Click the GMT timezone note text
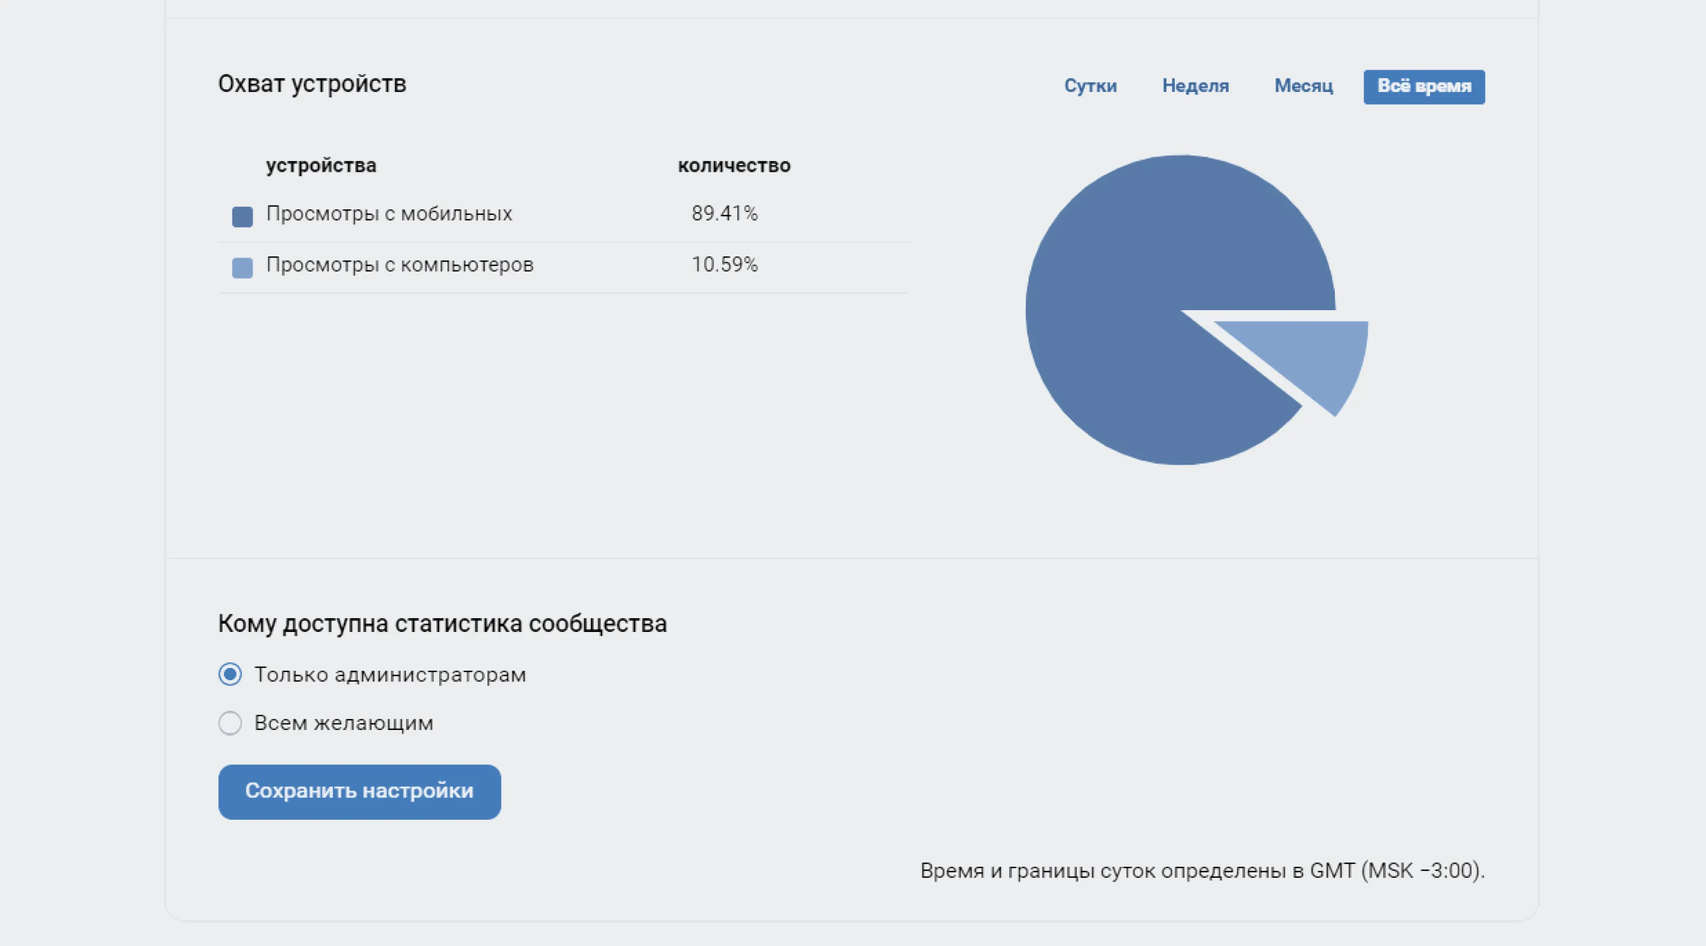 pos(1203,871)
